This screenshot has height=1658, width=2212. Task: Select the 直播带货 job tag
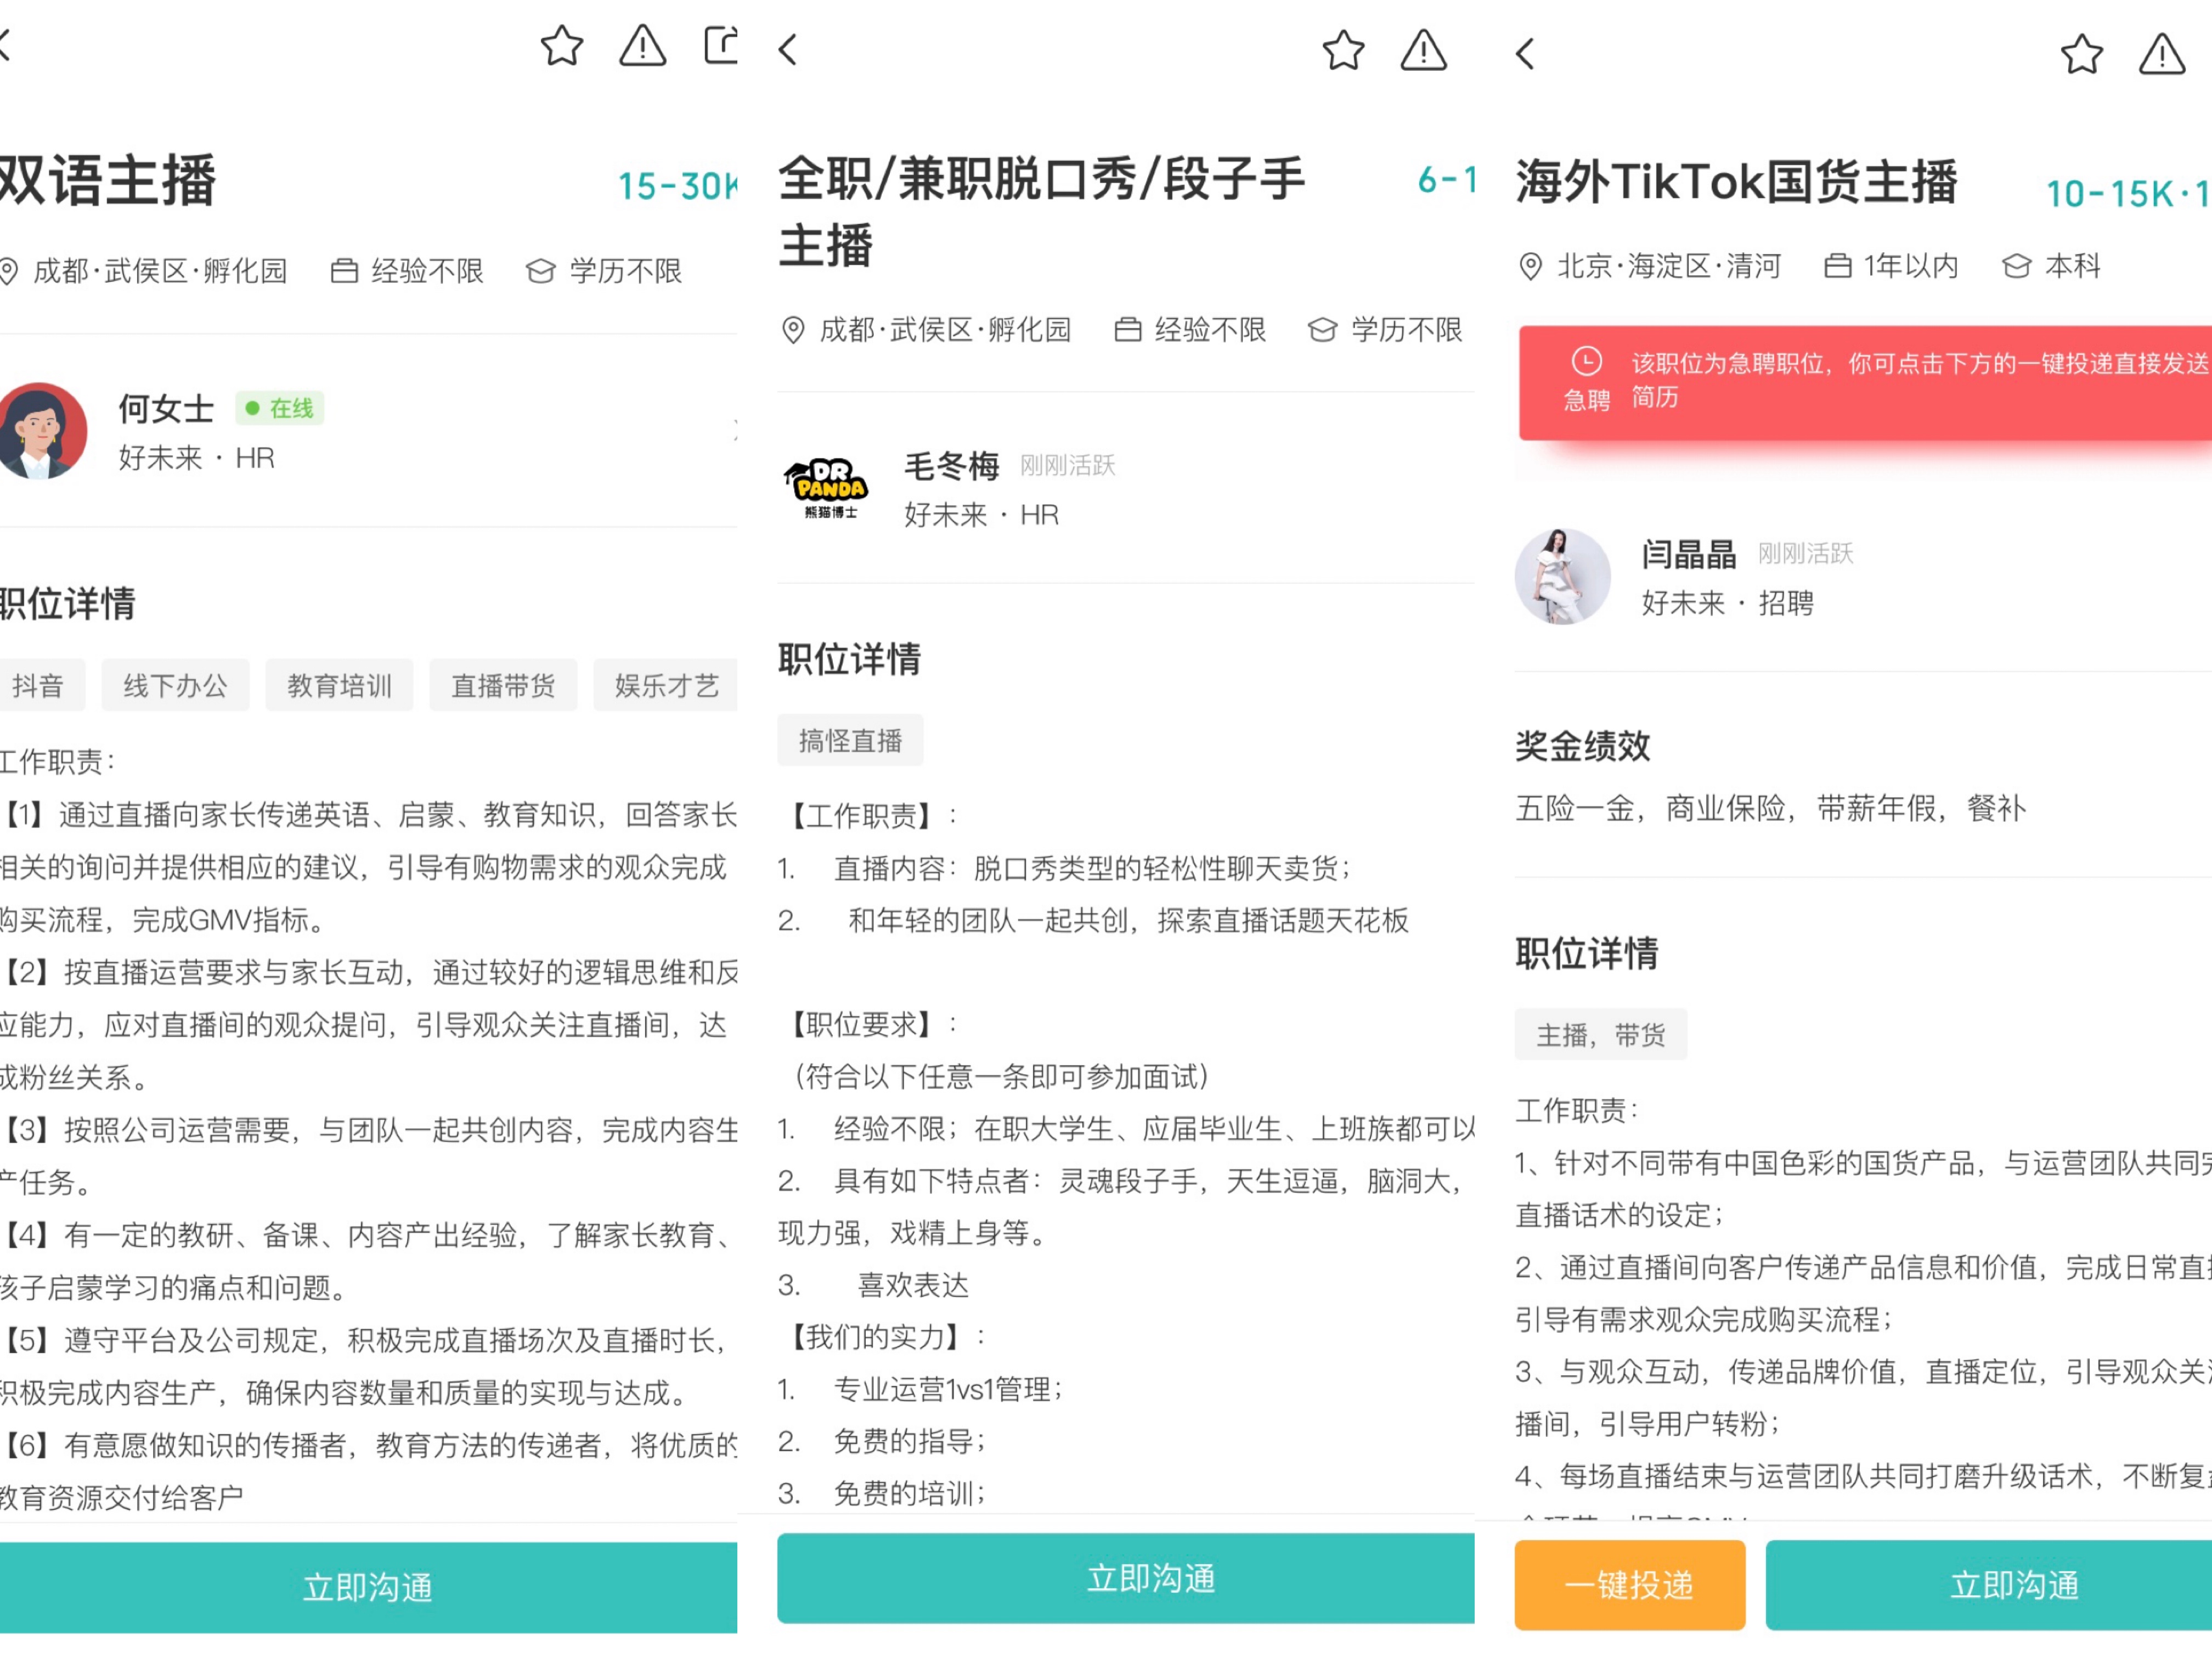tap(503, 686)
